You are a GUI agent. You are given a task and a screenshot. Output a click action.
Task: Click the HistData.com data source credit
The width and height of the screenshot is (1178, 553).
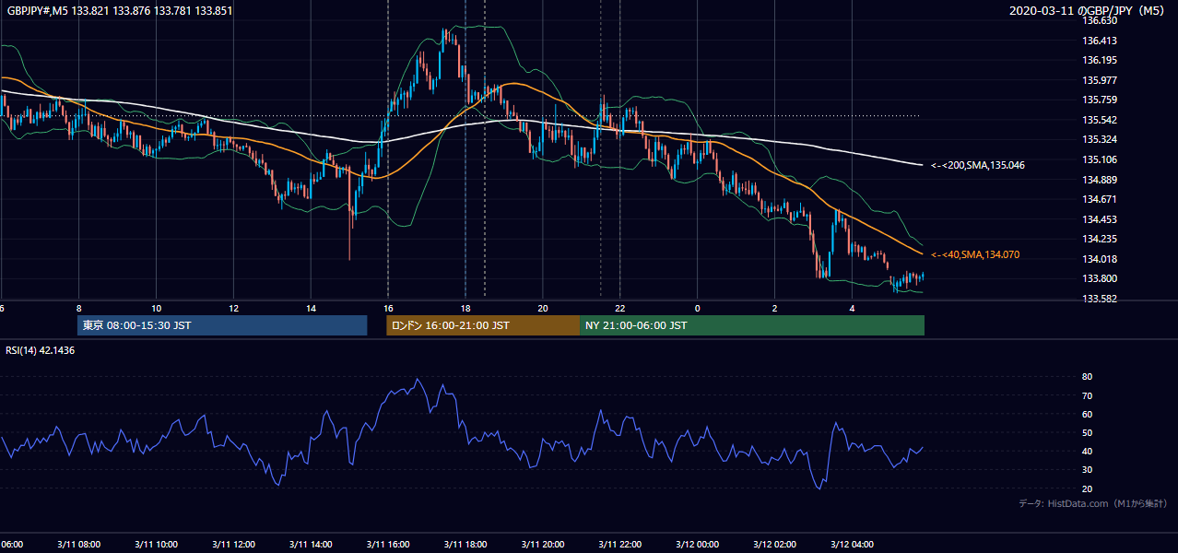(x=1092, y=503)
